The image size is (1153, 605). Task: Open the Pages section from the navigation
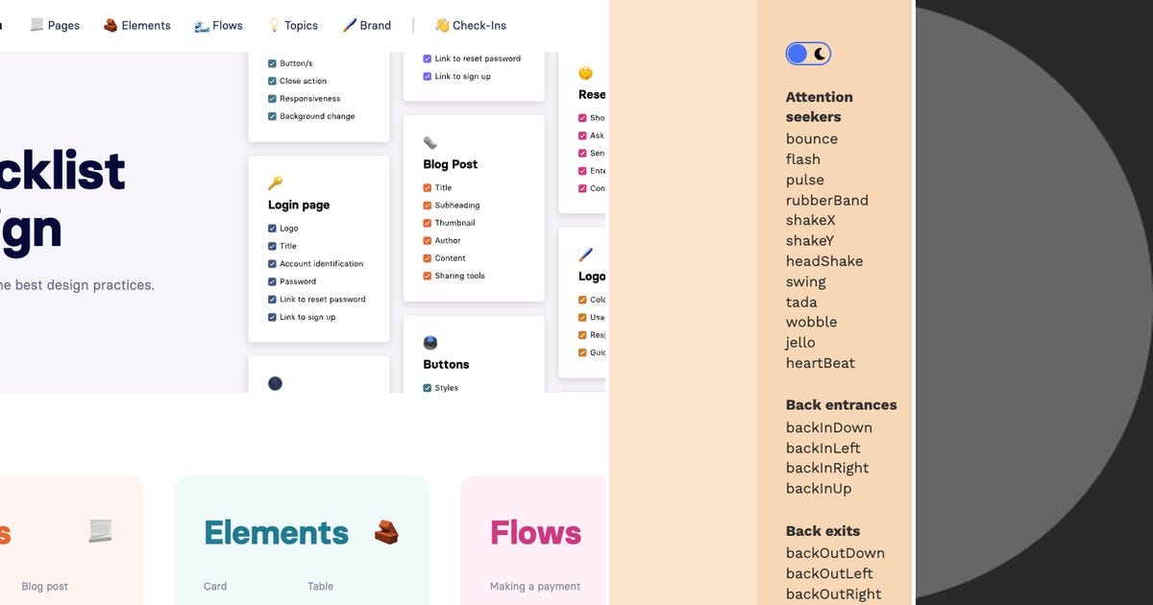tap(63, 25)
